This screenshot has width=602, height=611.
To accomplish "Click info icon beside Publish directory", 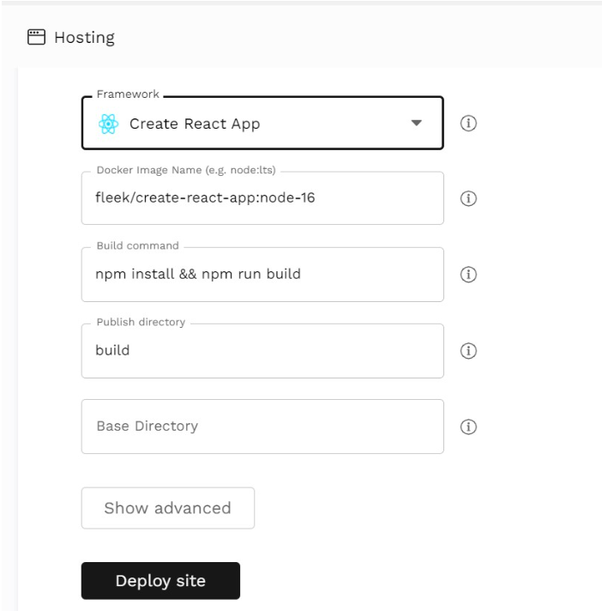I will click(x=468, y=351).
